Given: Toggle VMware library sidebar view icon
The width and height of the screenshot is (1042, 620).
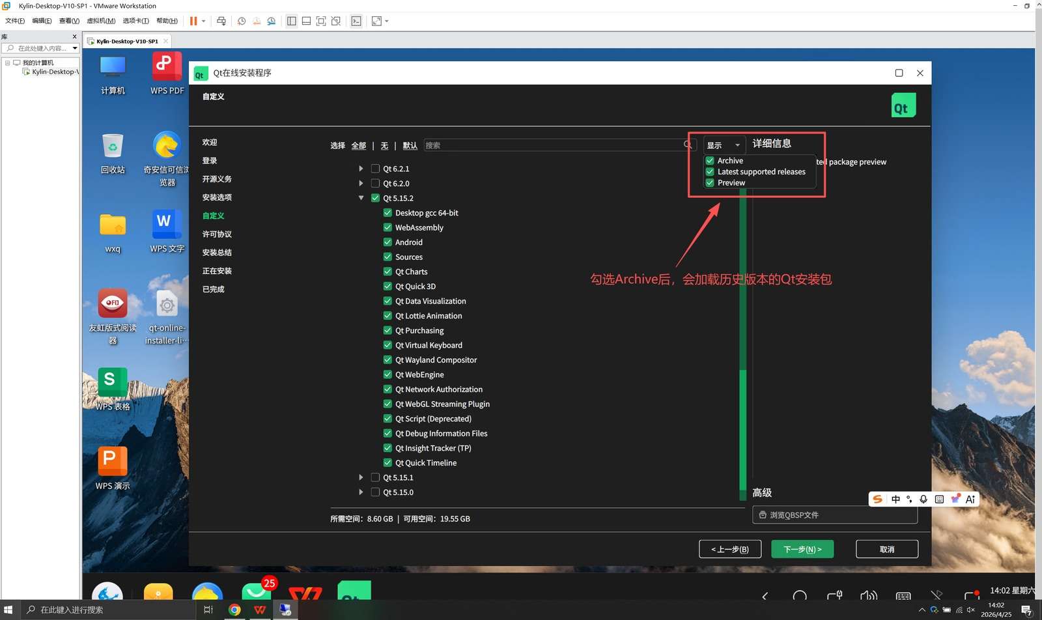Looking at the screenshot, I should click(292, 21).
